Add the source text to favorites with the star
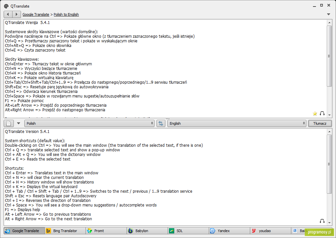The width and height of the screenshot is (336, 238). [x=315, y=114]
